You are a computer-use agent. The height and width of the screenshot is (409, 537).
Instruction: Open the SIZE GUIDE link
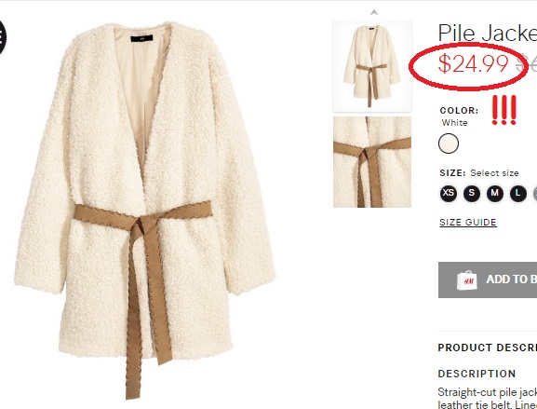coord(468,222)
